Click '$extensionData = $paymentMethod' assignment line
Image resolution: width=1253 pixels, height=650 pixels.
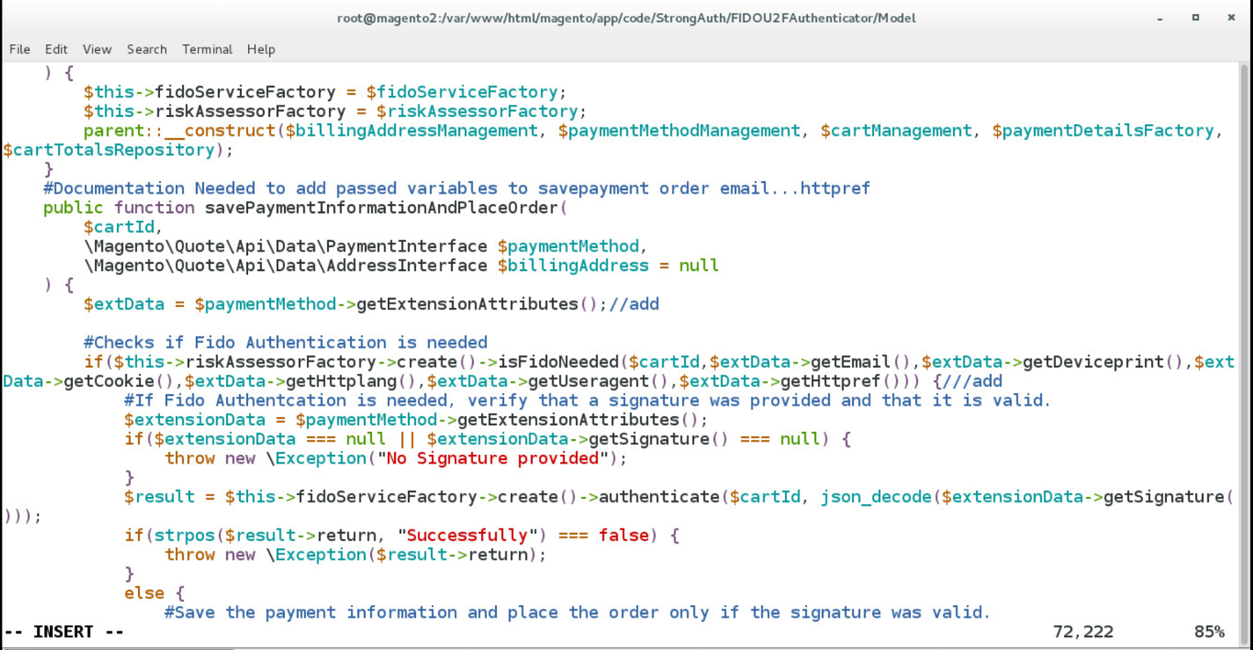(x=416, y=420)
